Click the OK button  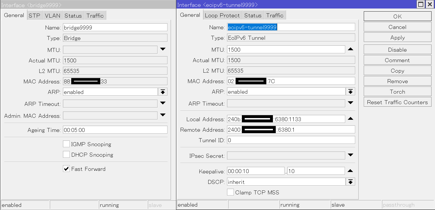tap(397, 16)
